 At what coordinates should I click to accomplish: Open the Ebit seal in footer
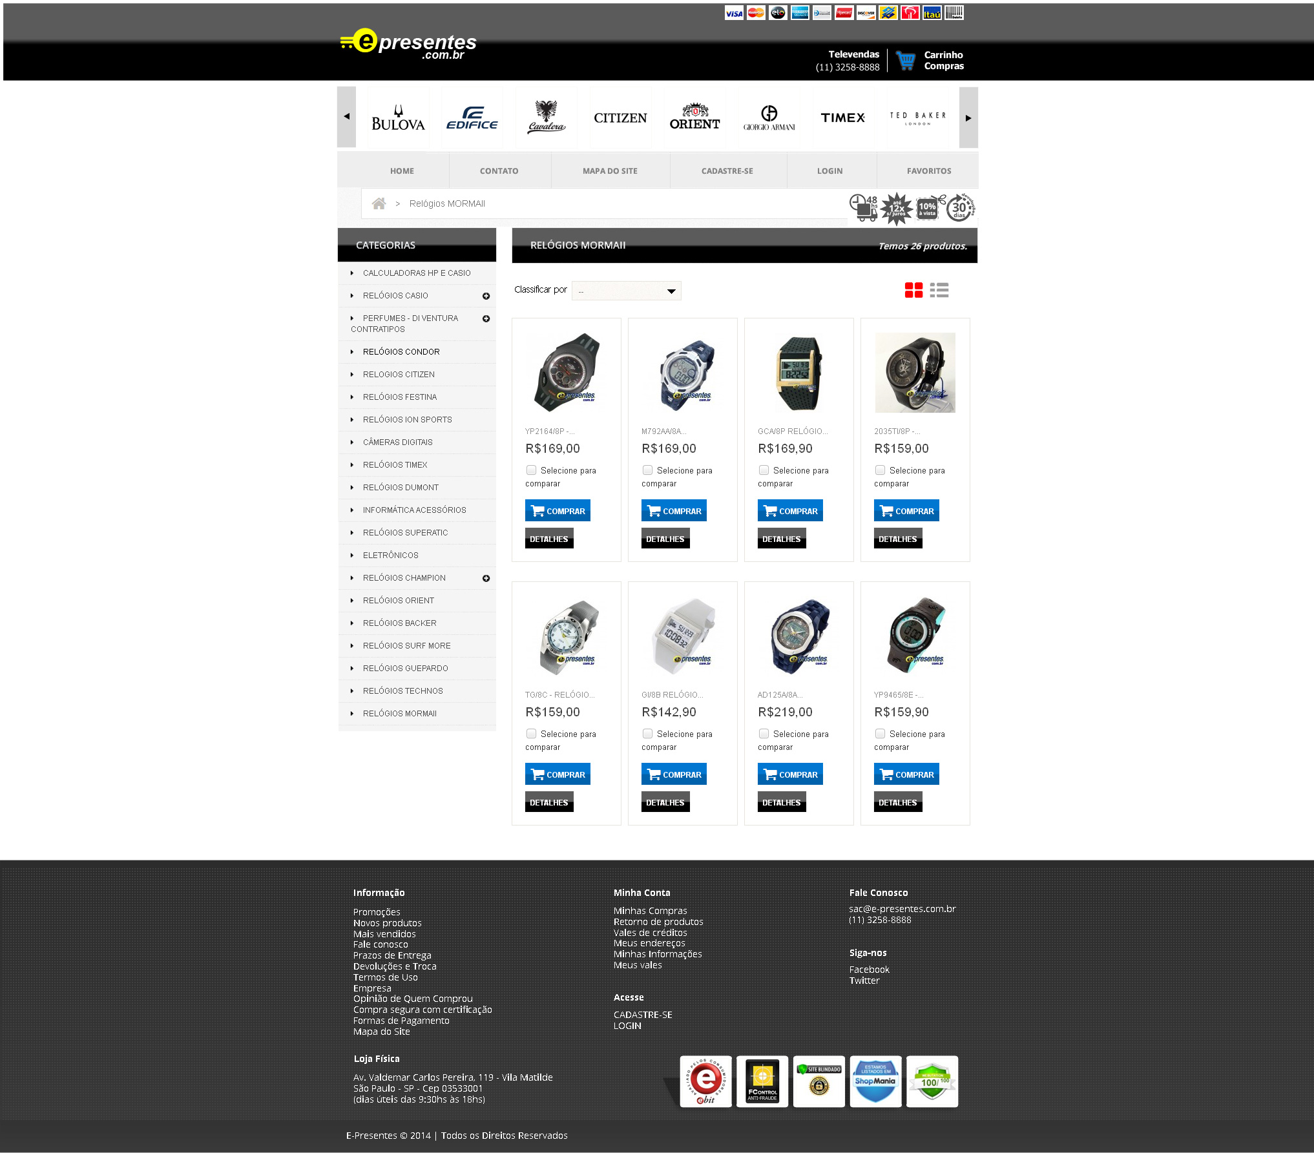tap(706, 1081)
